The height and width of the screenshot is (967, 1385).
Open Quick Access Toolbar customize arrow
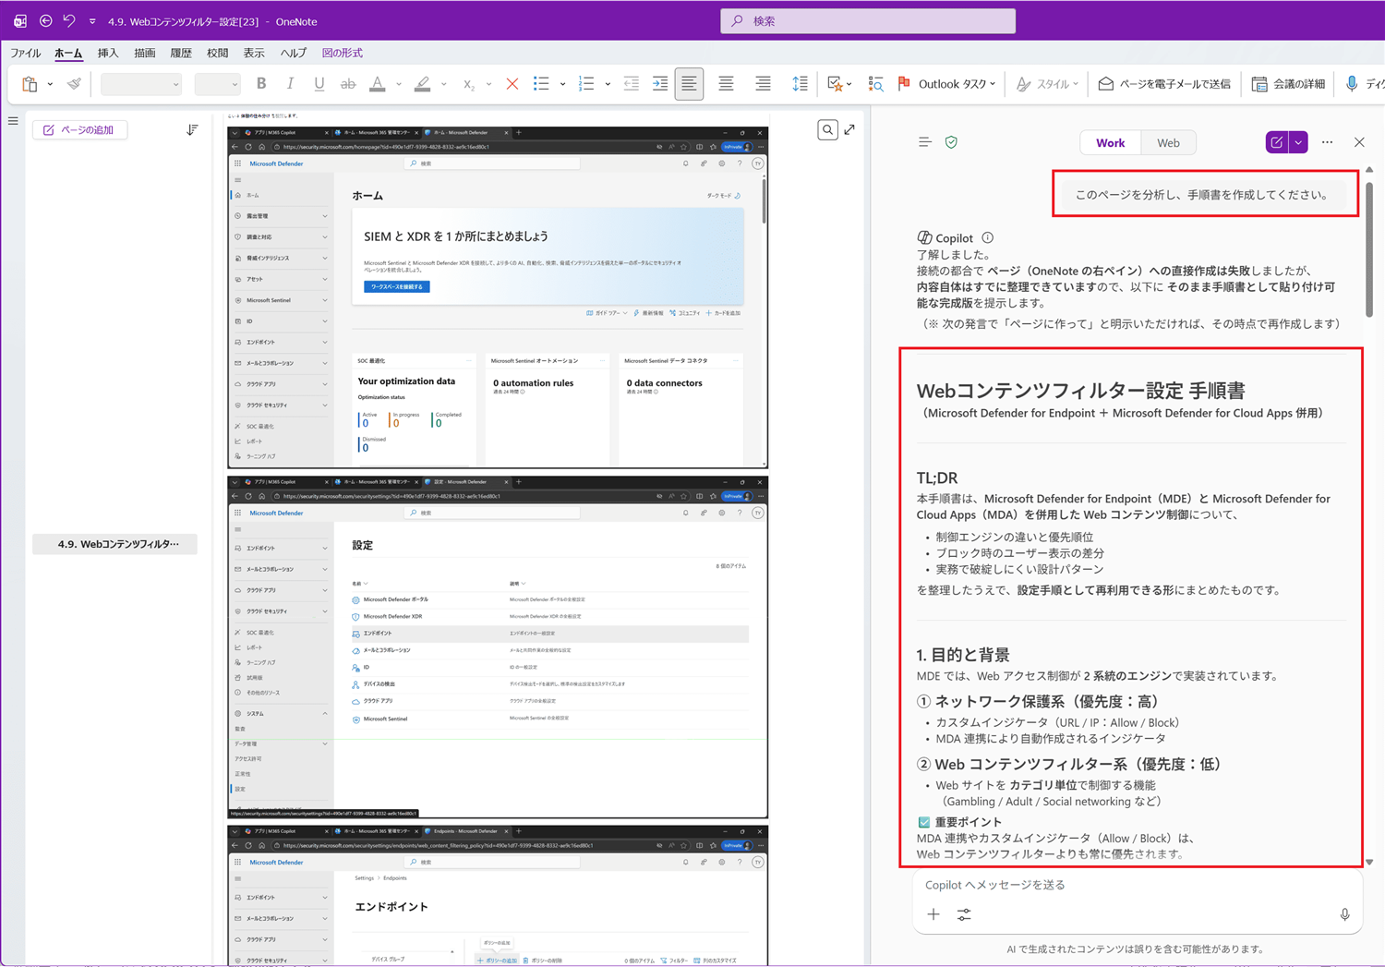(x=92, y=21)
